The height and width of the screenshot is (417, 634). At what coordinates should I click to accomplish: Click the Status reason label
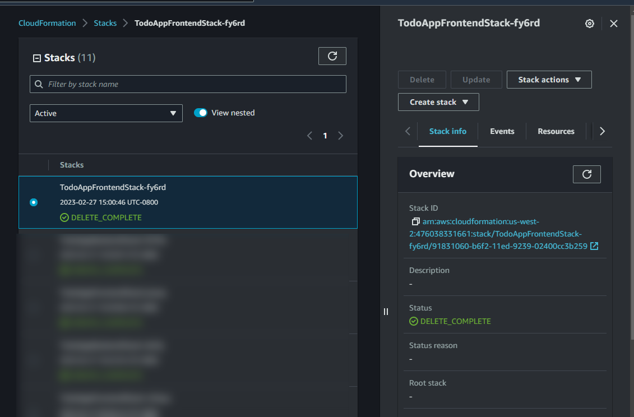[x=433, y=345]
